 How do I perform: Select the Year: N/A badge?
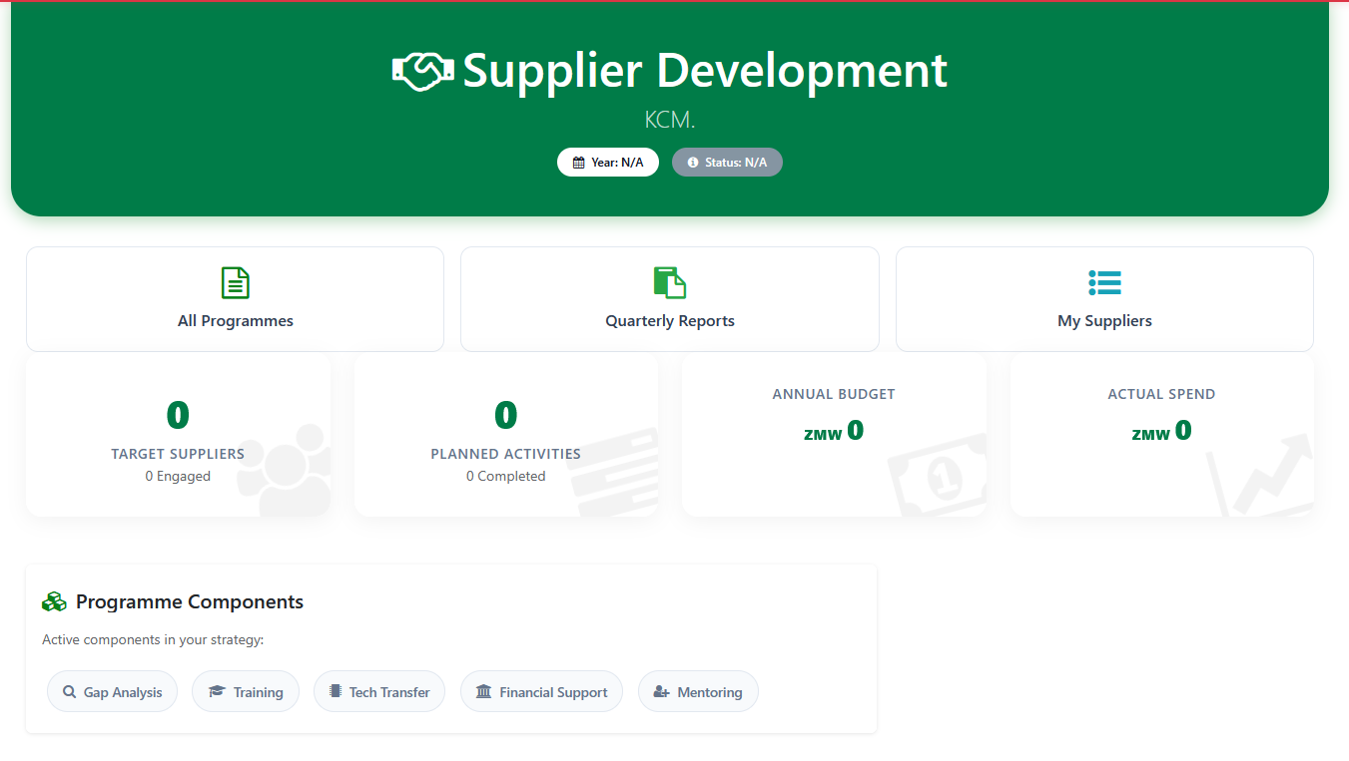(x=608, y=162)
